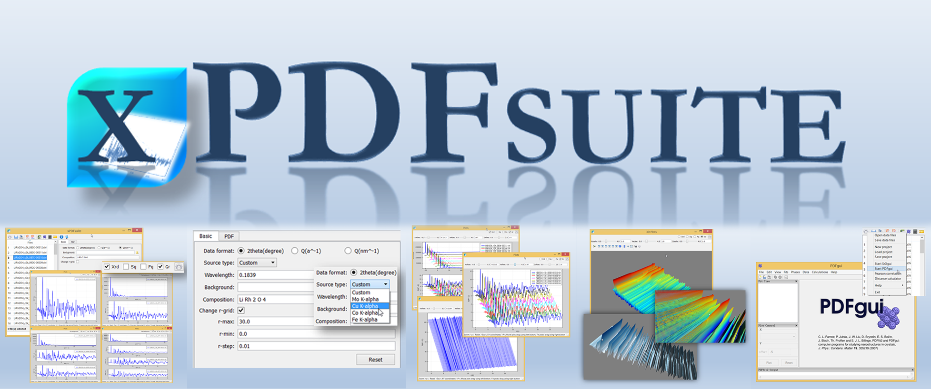Click Distance calculator in the context menu
The image size is (931, 389).
[888, 279]
